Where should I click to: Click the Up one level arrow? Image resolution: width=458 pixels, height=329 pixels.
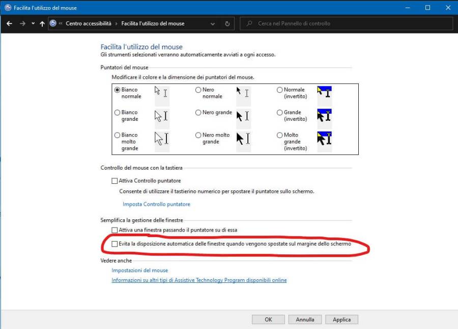(x=42, y=23)
